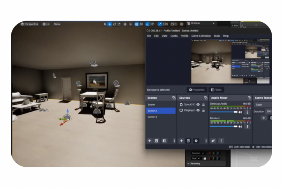The image size is (283, 188).
Task: Open the Fade transition dropdown
Action: tap(263, 105)
